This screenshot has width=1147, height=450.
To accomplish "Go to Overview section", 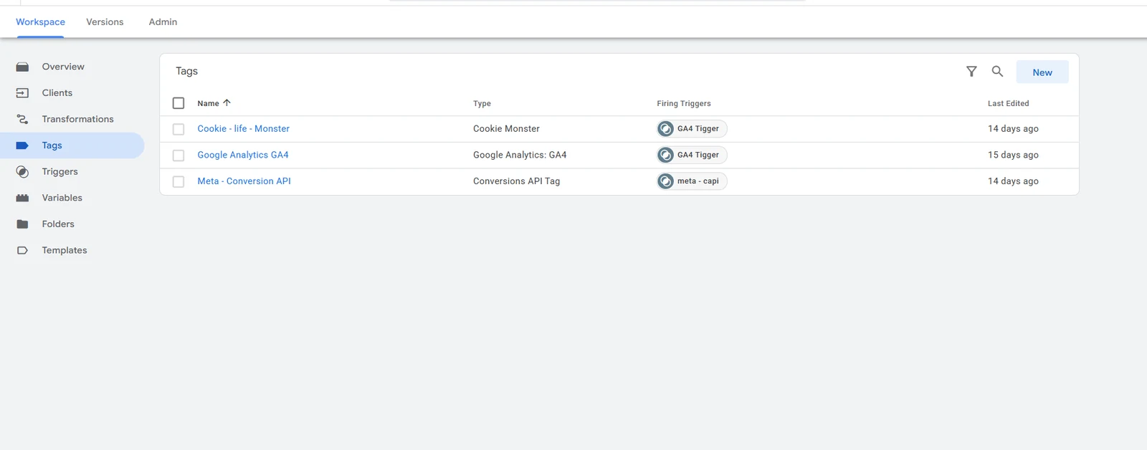I will coord(63,67).
